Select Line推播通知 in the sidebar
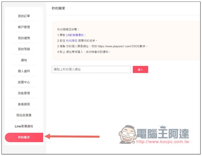Screen dimensions: 202x156 point(24,126)
